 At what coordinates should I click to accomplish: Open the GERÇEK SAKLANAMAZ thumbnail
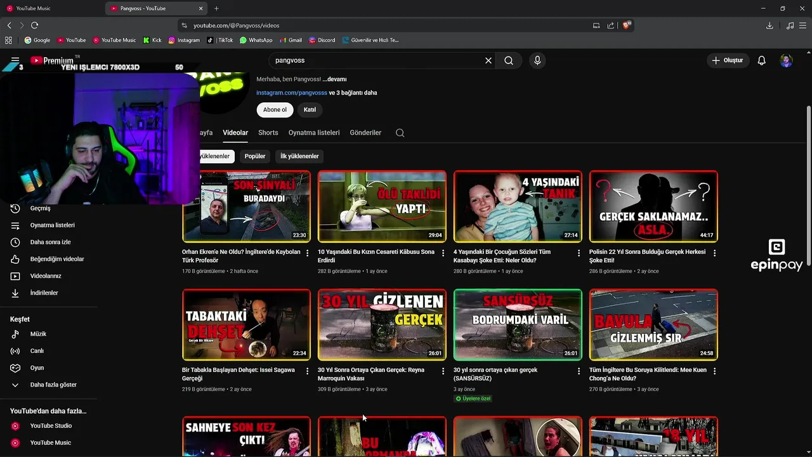pos(653,206)
